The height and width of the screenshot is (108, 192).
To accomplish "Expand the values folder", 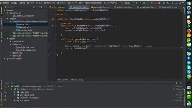I will [10, 56].
